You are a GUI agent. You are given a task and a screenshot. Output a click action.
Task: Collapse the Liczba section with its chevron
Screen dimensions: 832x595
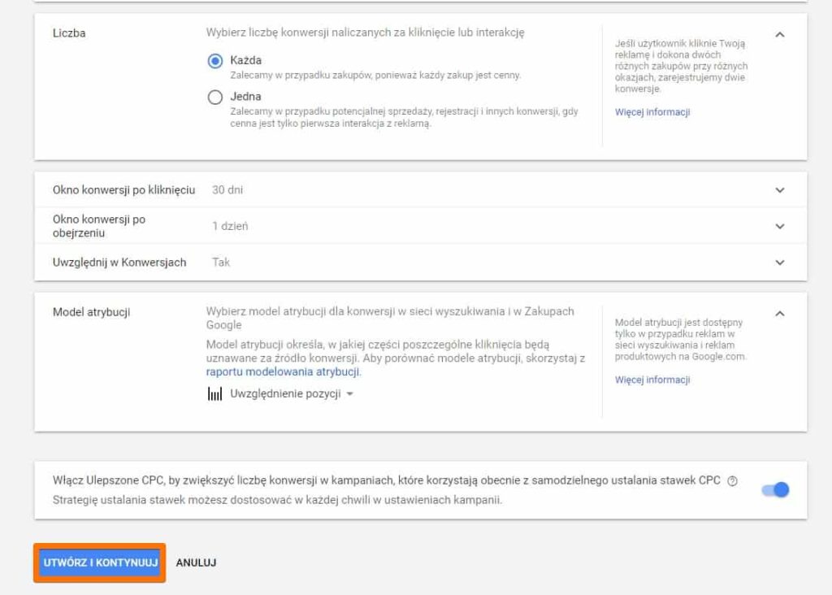click(x=780, y=35)
